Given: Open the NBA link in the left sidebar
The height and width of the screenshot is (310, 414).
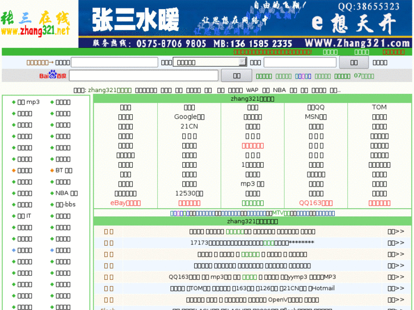Looking at the screenshot, I should [x=66, y=193].
